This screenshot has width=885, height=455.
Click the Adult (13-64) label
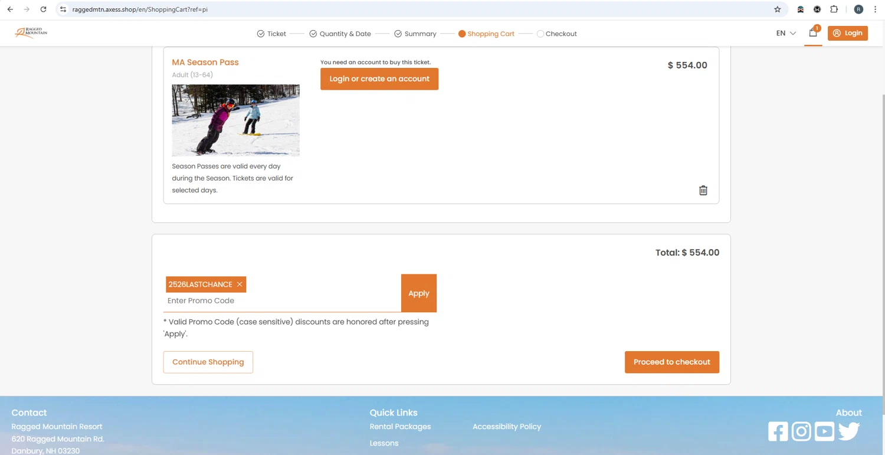pyautogui.click(x=192, y=75)
